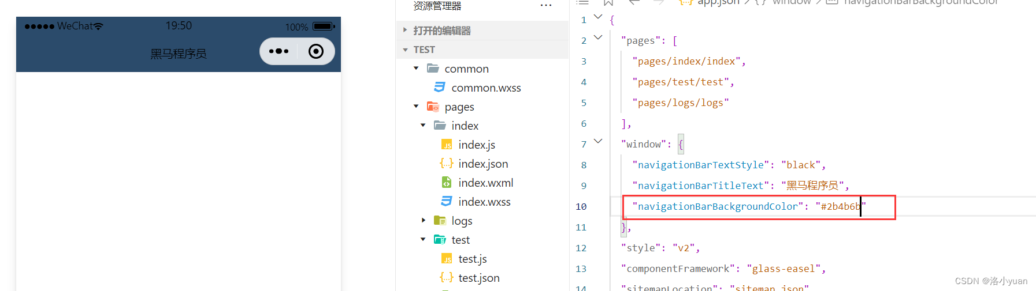Collapse the common folder arrow
This screenshot has height=291, width=1036.
416,68
